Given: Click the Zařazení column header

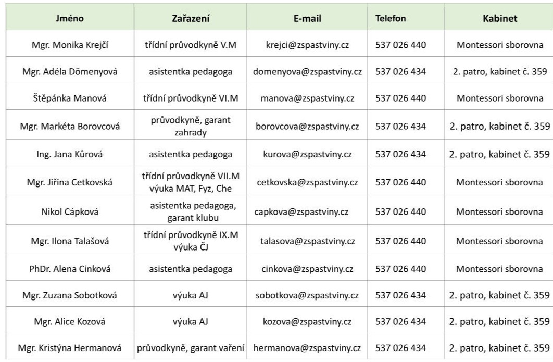Looking at the screenshot, I should (191, 18).
